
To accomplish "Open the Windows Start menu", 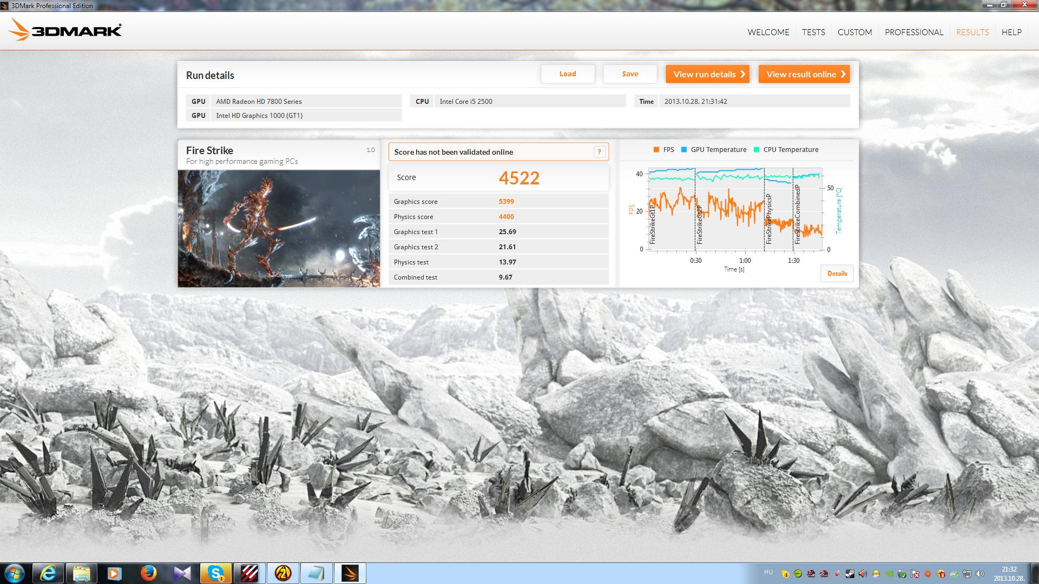I will tap(15, 573).
